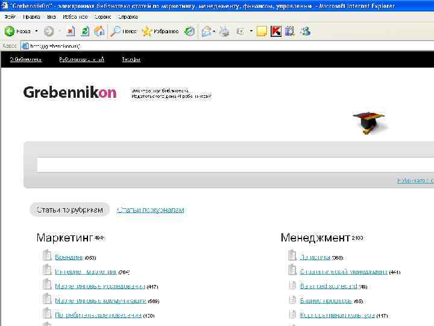
Task: Open the Сервис menu
Action: (102, 17)
